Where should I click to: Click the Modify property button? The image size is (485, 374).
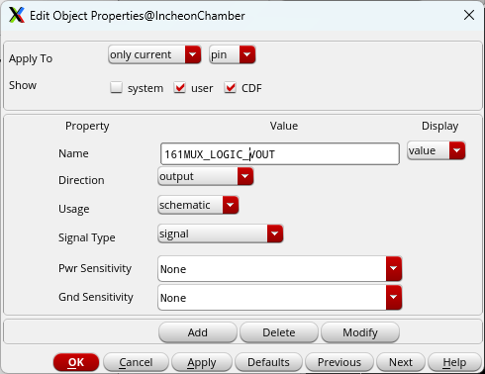360,332
